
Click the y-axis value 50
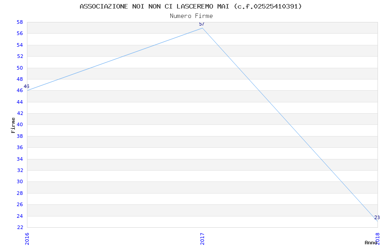click(x=20, y=68)
